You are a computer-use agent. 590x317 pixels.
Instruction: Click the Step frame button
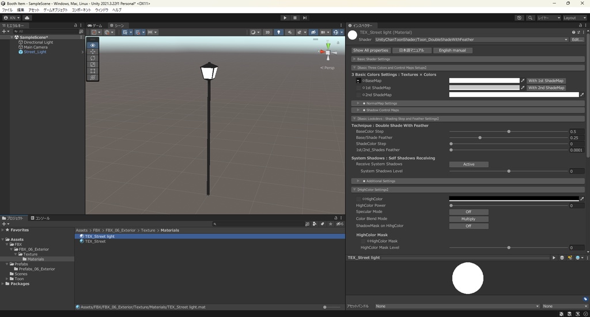305,18
